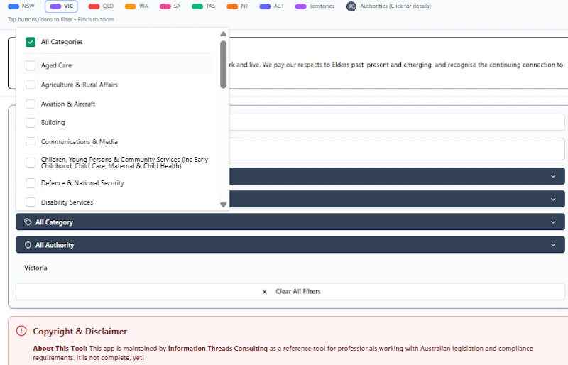Select the WA state filter

pos(136,6)
